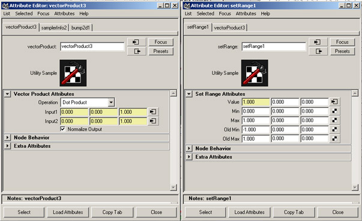Switch to vectorProduct3 tab in setRange1 editor
This screenshot has height=221, width=362.
(x=229, y=28)
